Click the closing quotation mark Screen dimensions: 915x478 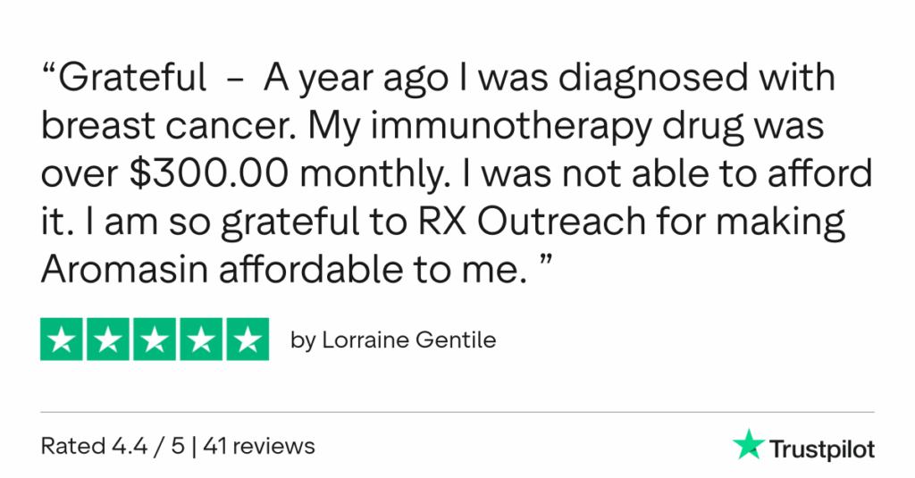539,260
